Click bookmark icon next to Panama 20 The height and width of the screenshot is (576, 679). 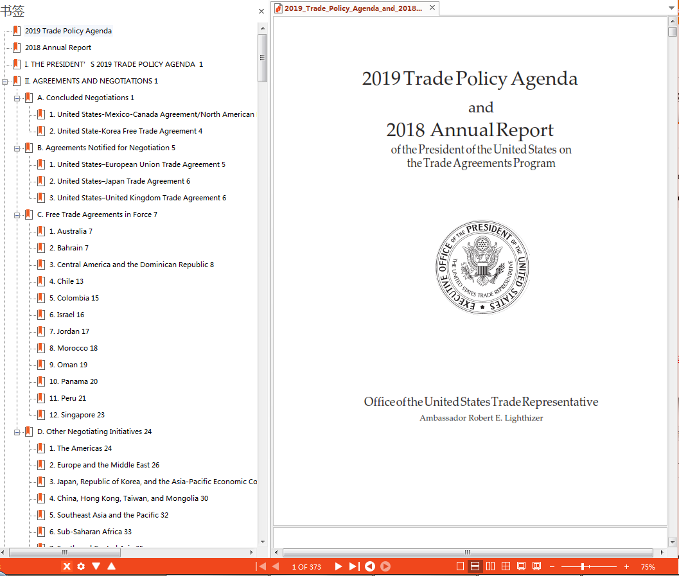[40, 381]
